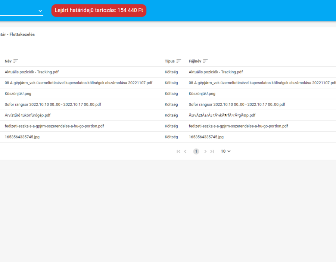Select the fedlzeti-eszkz portlon.pdf name cell
Screen dimensions: 336x262
pyautogui.click(x=54, y=126)
